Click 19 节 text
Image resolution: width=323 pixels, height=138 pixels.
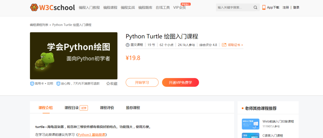151,45
